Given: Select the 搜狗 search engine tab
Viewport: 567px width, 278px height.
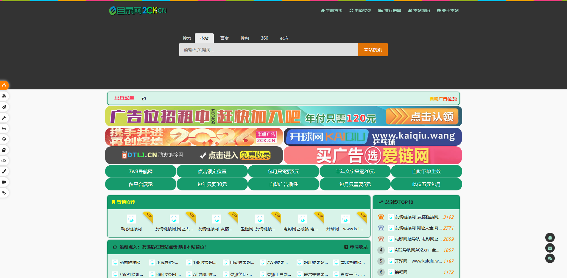Looking at the screenshot, I should (244, 38).
